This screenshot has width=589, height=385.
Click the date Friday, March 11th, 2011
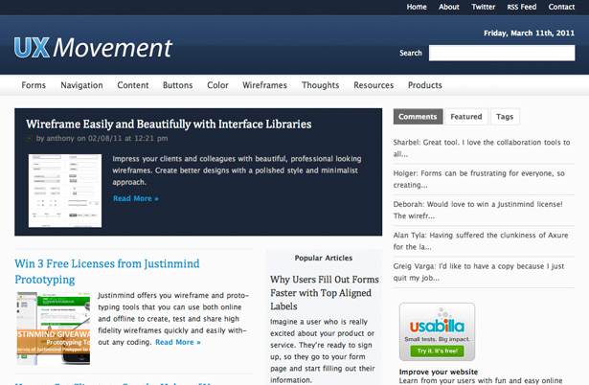(529, 34)
